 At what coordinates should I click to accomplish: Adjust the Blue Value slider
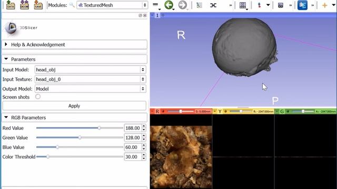click(x=80, y=147)
